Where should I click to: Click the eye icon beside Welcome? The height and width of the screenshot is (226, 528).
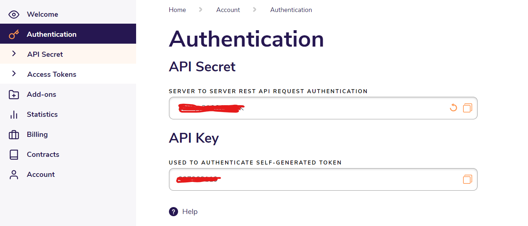[14, 15]
